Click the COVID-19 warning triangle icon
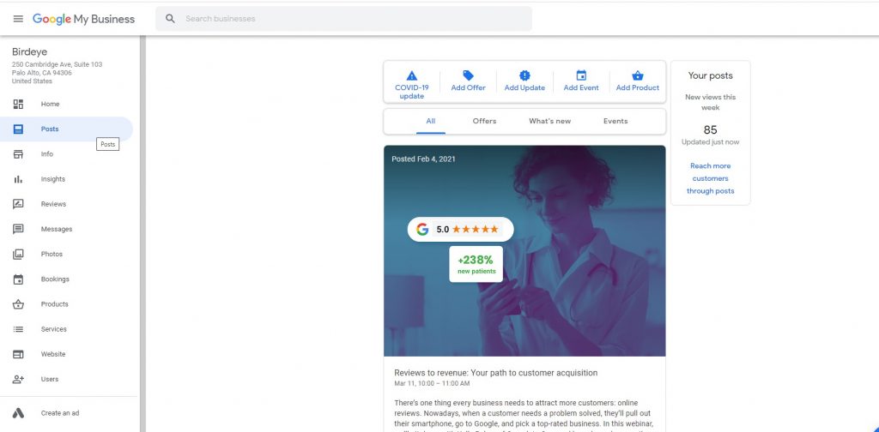Image resolution: width=879 pixels, height=432 pixels. point(411,75)
